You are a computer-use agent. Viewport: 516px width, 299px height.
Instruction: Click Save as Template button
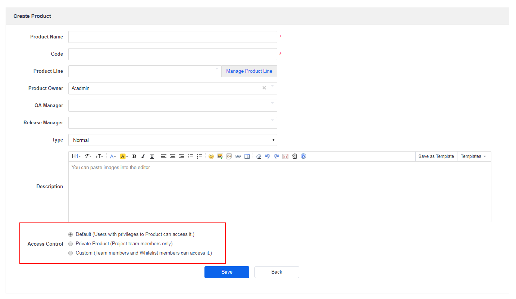[x=436, y=156]
